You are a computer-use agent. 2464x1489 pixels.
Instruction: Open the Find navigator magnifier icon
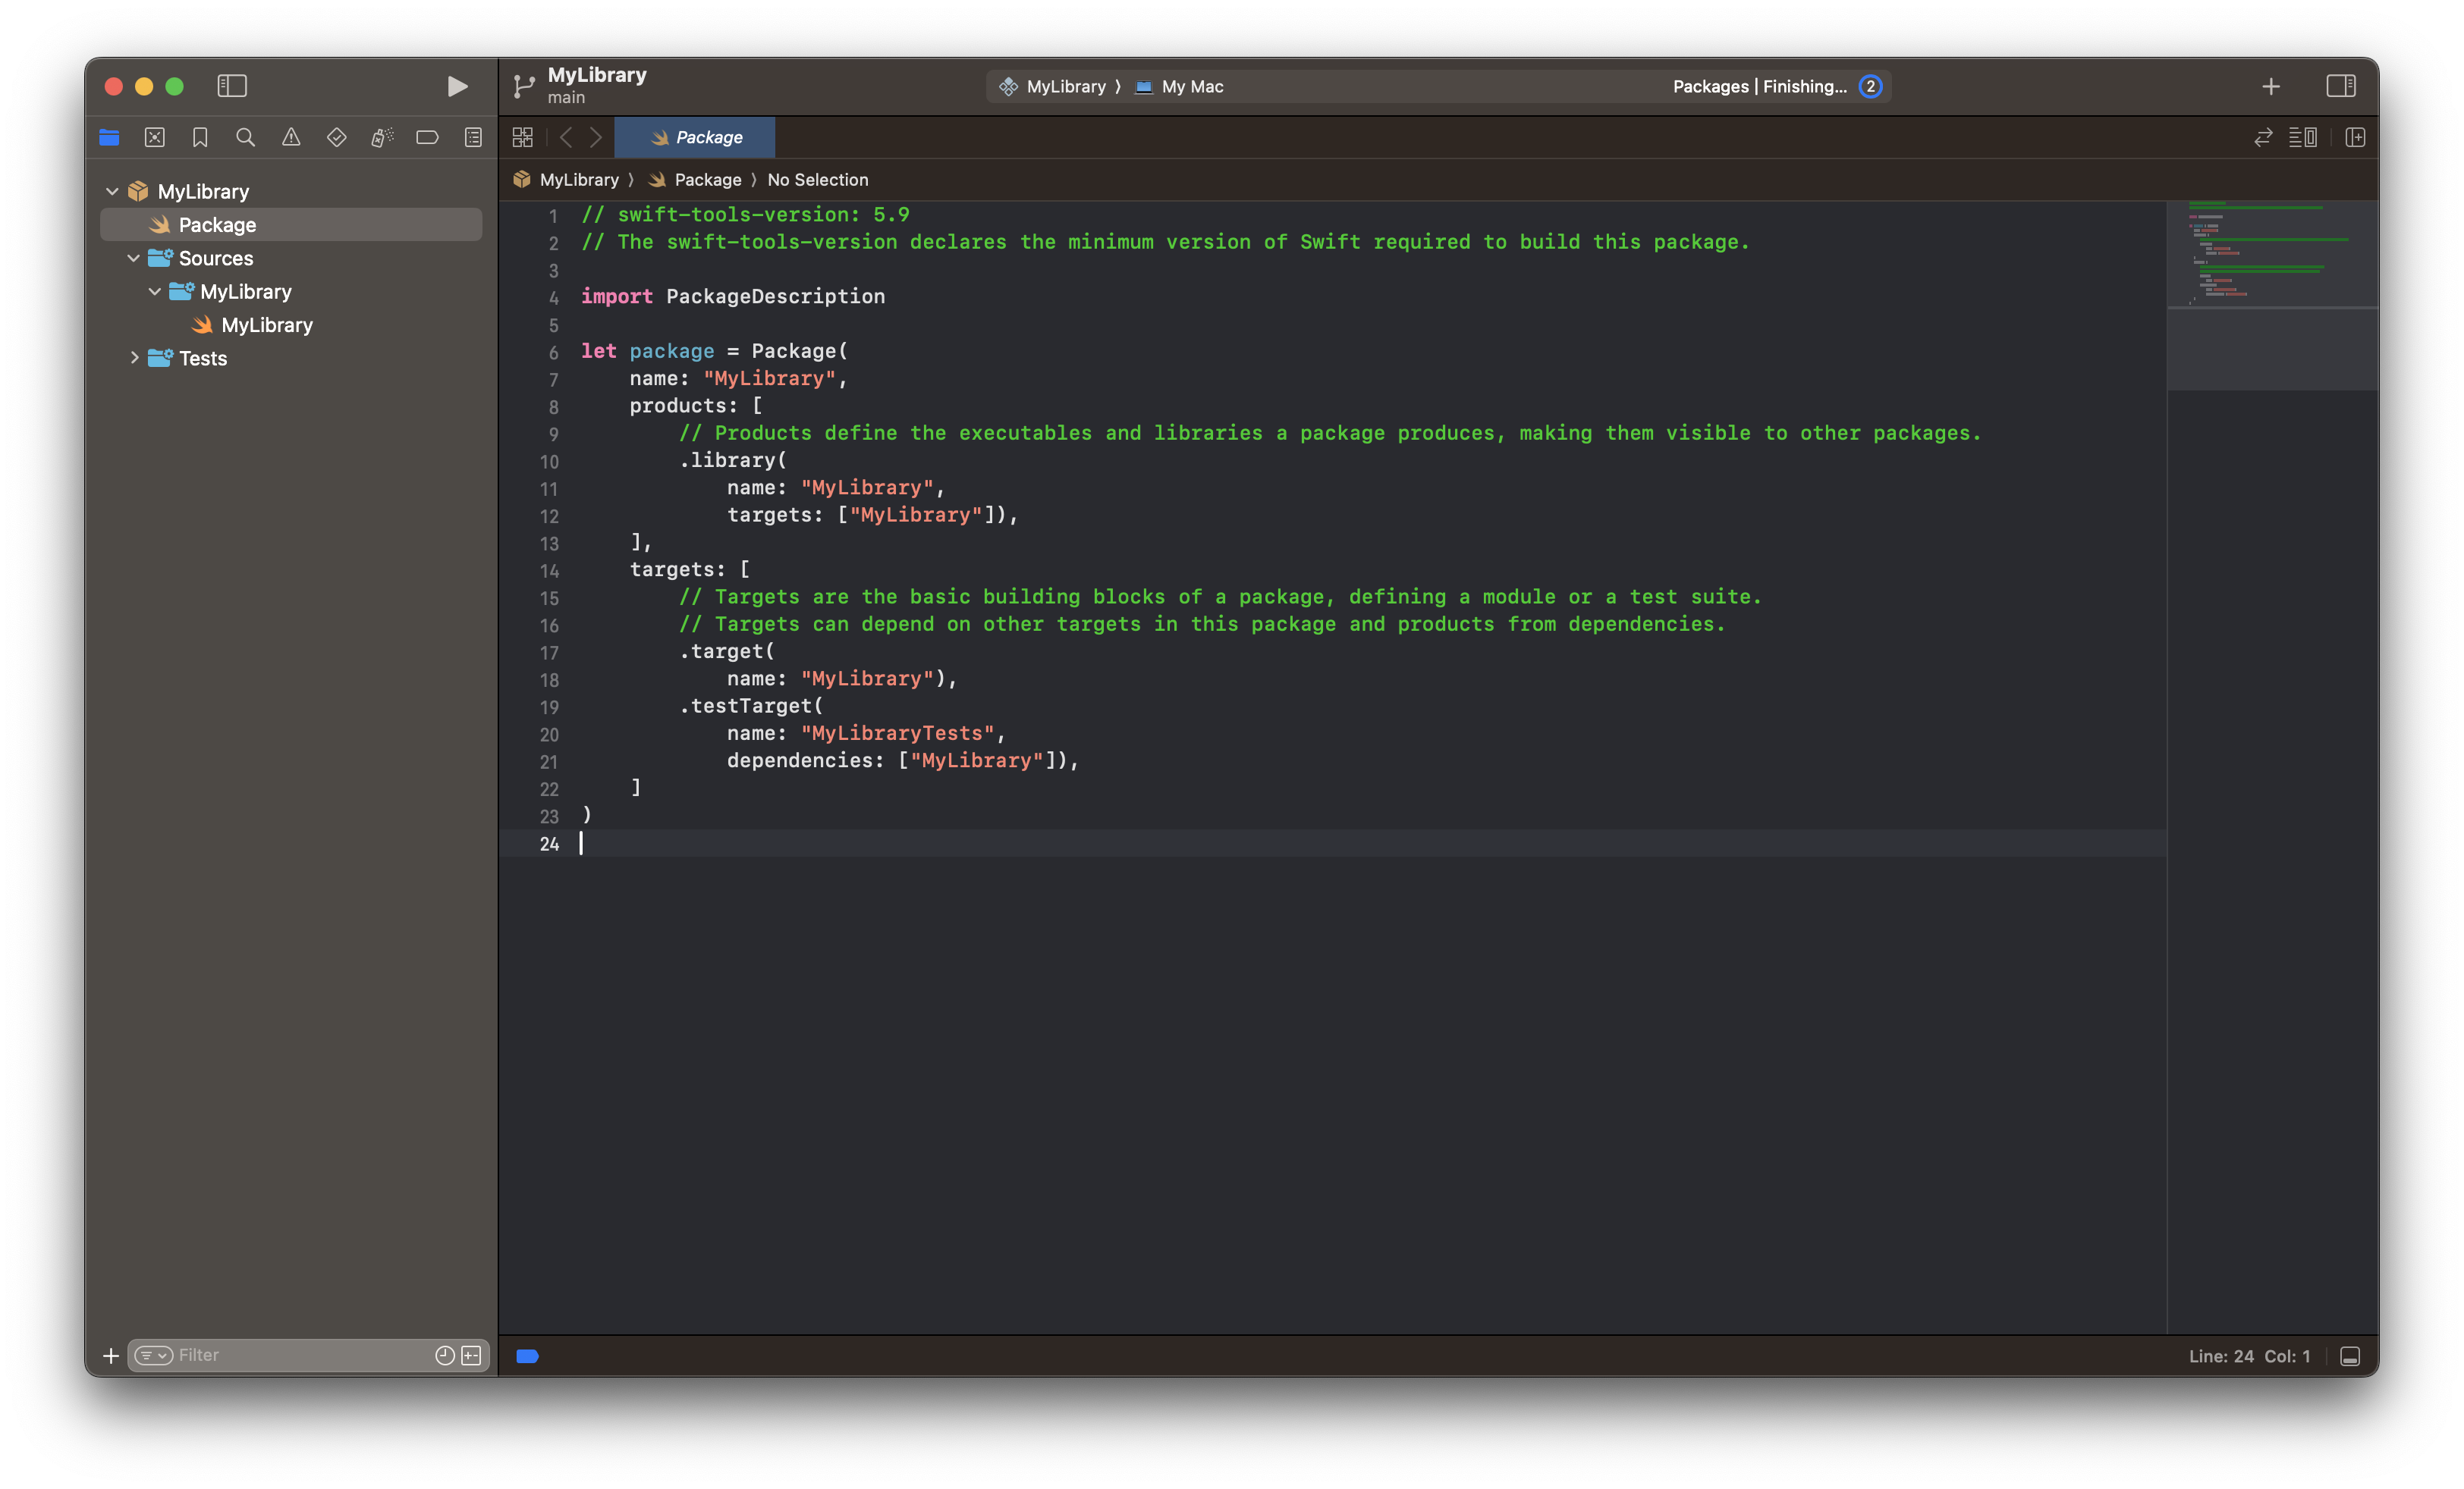(245, 138)
